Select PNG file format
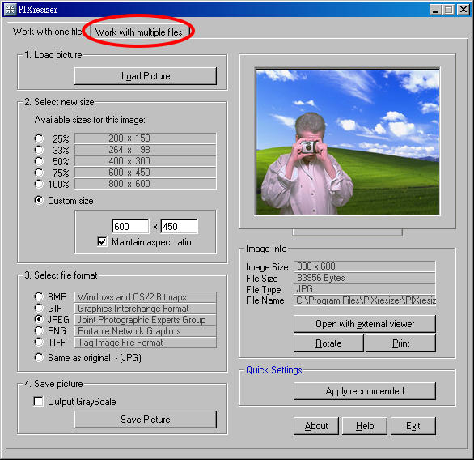The image size is (474, 460). (x=39, y=330)
